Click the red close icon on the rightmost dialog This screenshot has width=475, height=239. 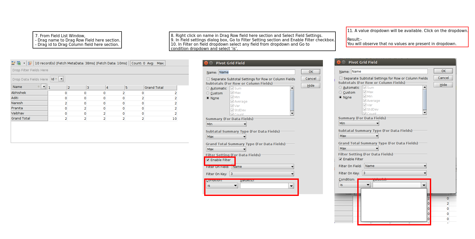[x=339, y=62]
